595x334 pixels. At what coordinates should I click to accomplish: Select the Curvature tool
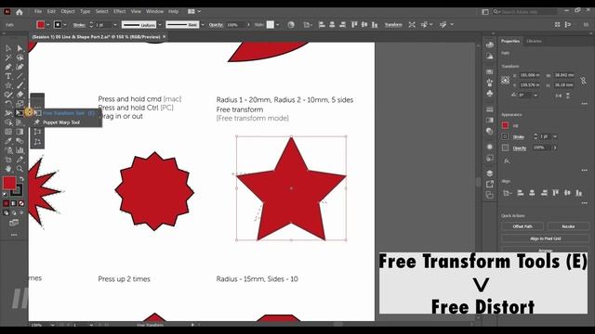point(20,67)
